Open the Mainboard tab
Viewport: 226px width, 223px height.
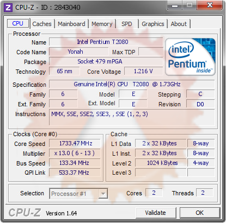tap(71, 24)
